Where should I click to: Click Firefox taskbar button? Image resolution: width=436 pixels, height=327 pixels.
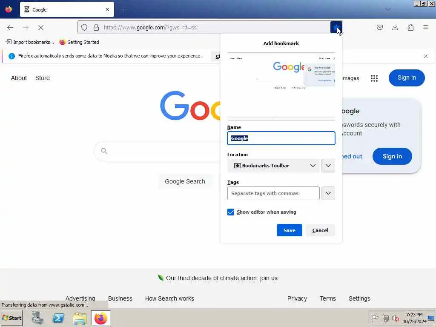(x=100, y=318)
